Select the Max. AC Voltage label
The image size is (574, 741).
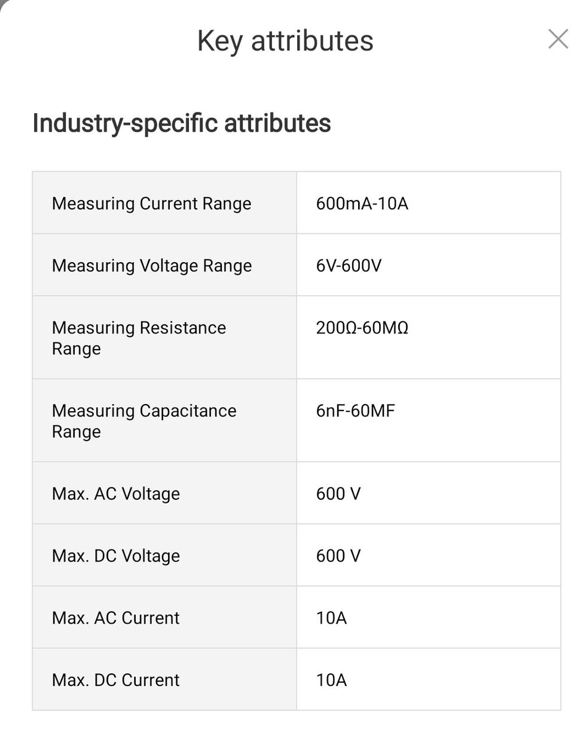[116, 494]
